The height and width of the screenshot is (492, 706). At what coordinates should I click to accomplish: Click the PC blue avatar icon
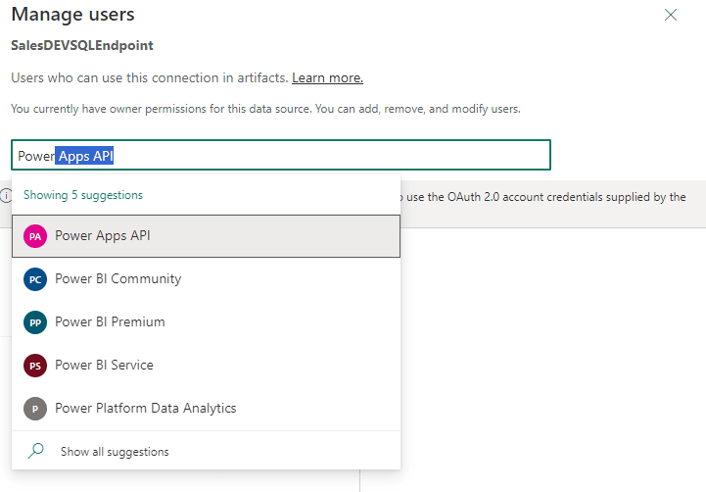pyautogui.click(x=35, y=279)
